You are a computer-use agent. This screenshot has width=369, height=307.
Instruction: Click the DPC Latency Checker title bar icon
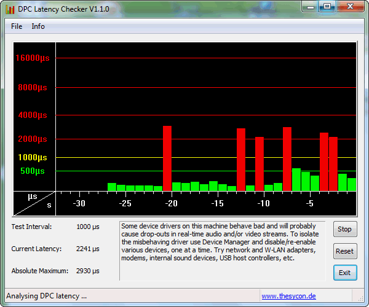(x=10, y=9)
